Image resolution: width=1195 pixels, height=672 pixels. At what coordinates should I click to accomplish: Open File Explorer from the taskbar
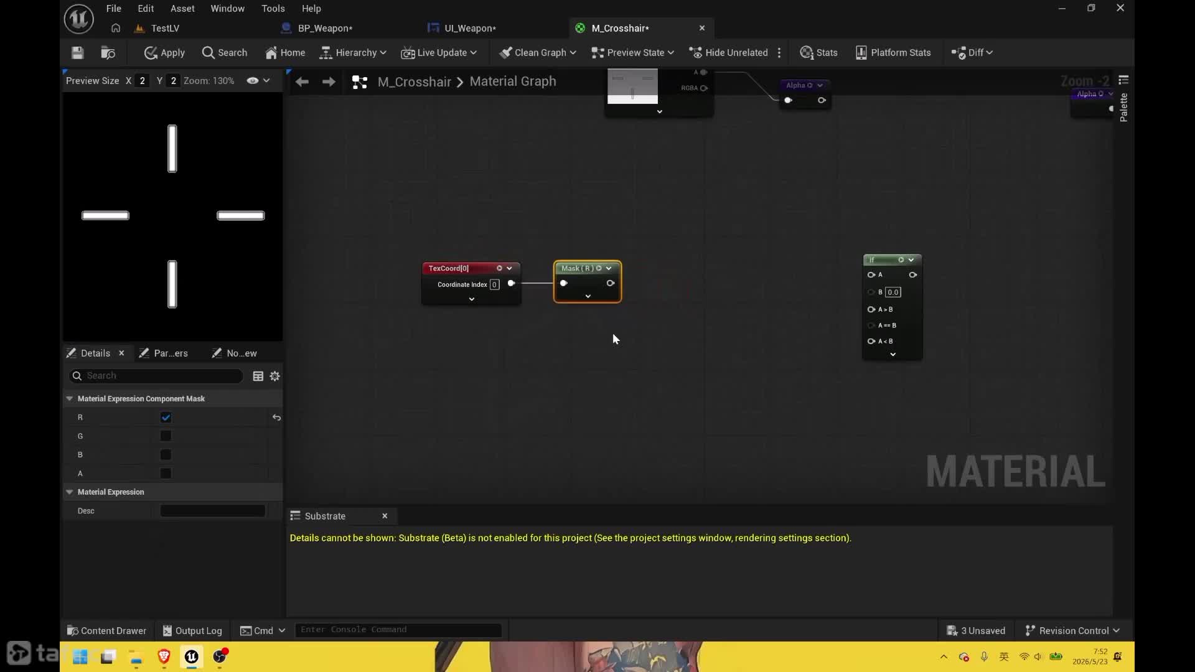(x=136, y=657)
